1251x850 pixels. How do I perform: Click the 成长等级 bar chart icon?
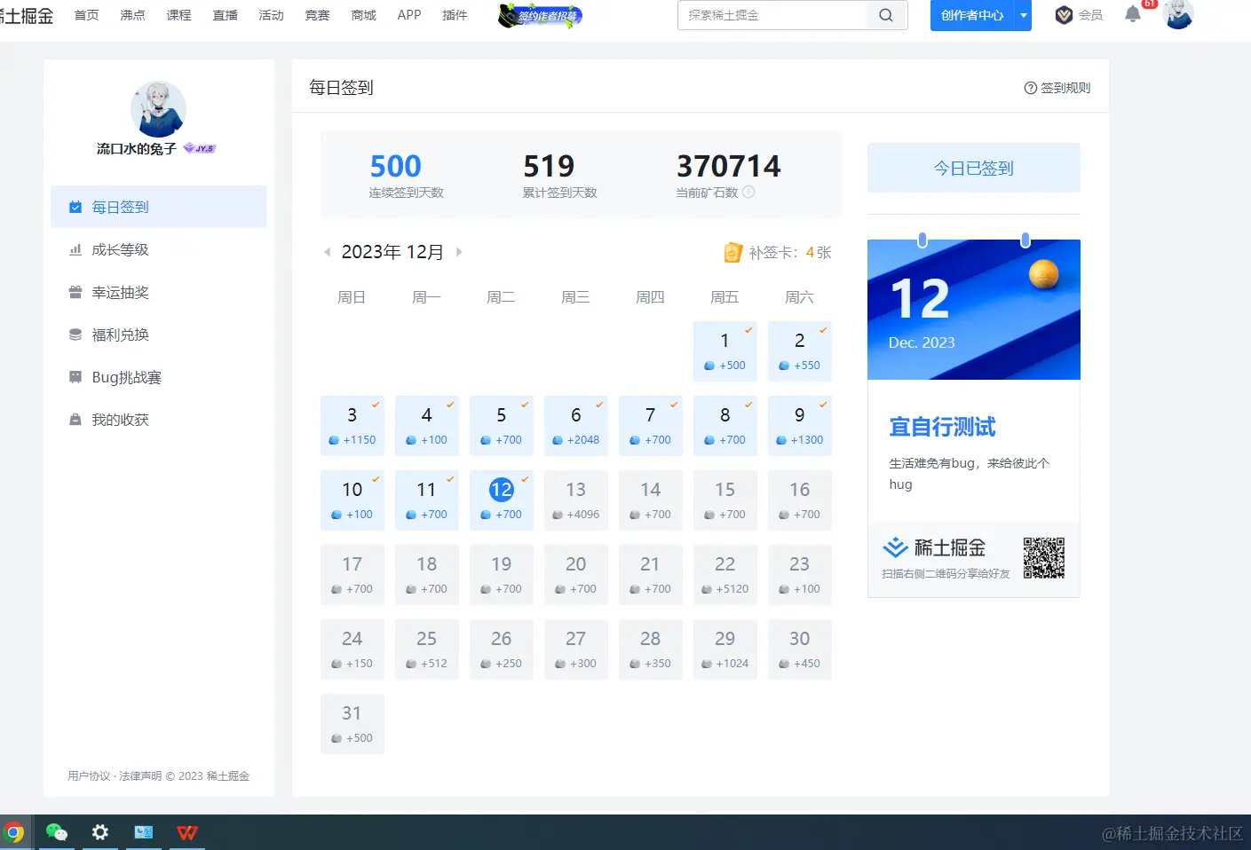pyautogui.click(x=75, y=249)
